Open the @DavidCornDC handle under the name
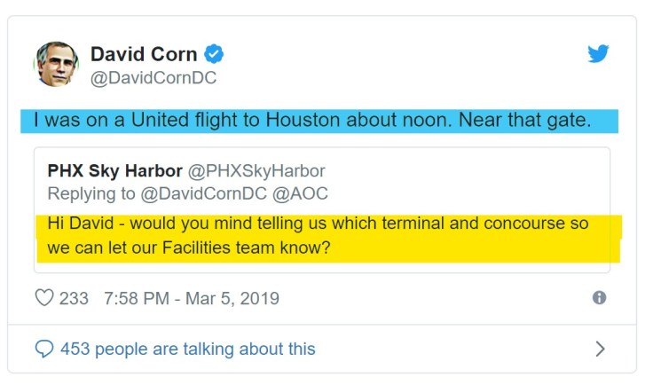The height and width of the screenshot is (385, 653). 153,78
